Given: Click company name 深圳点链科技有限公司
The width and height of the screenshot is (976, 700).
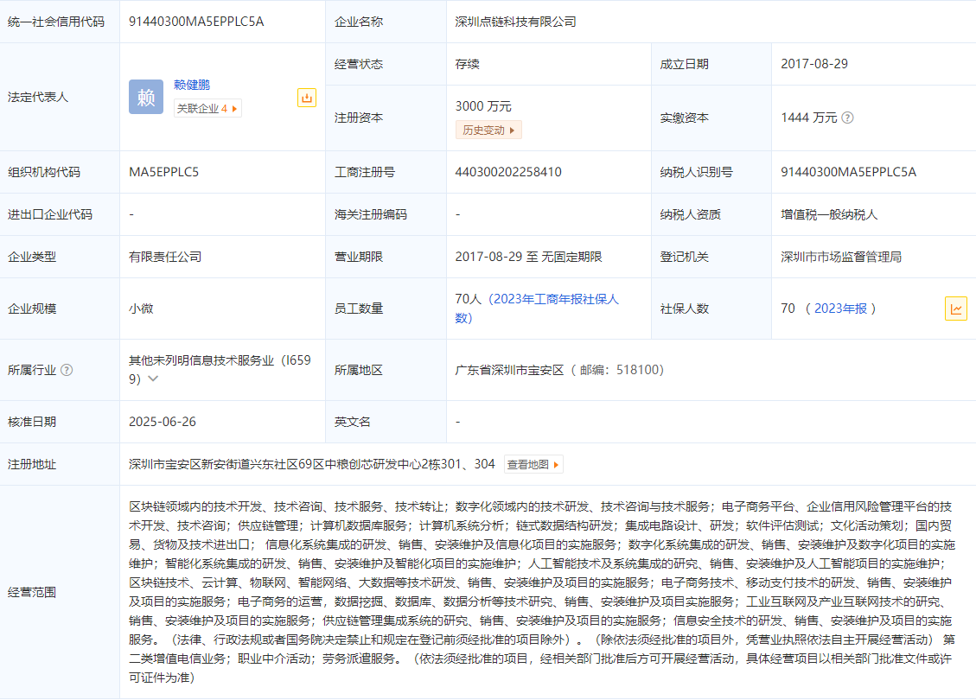Looking at the screenshot, I should click(x=515, y=22).
